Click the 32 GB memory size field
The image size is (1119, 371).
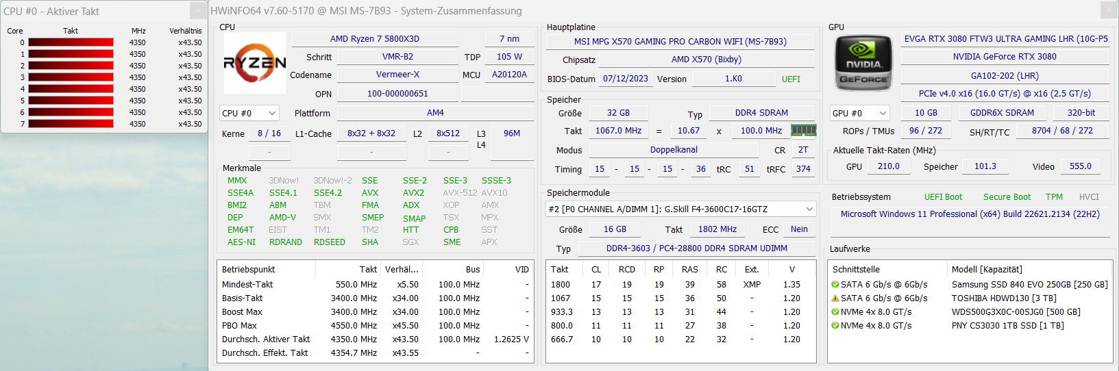point(618,113)
